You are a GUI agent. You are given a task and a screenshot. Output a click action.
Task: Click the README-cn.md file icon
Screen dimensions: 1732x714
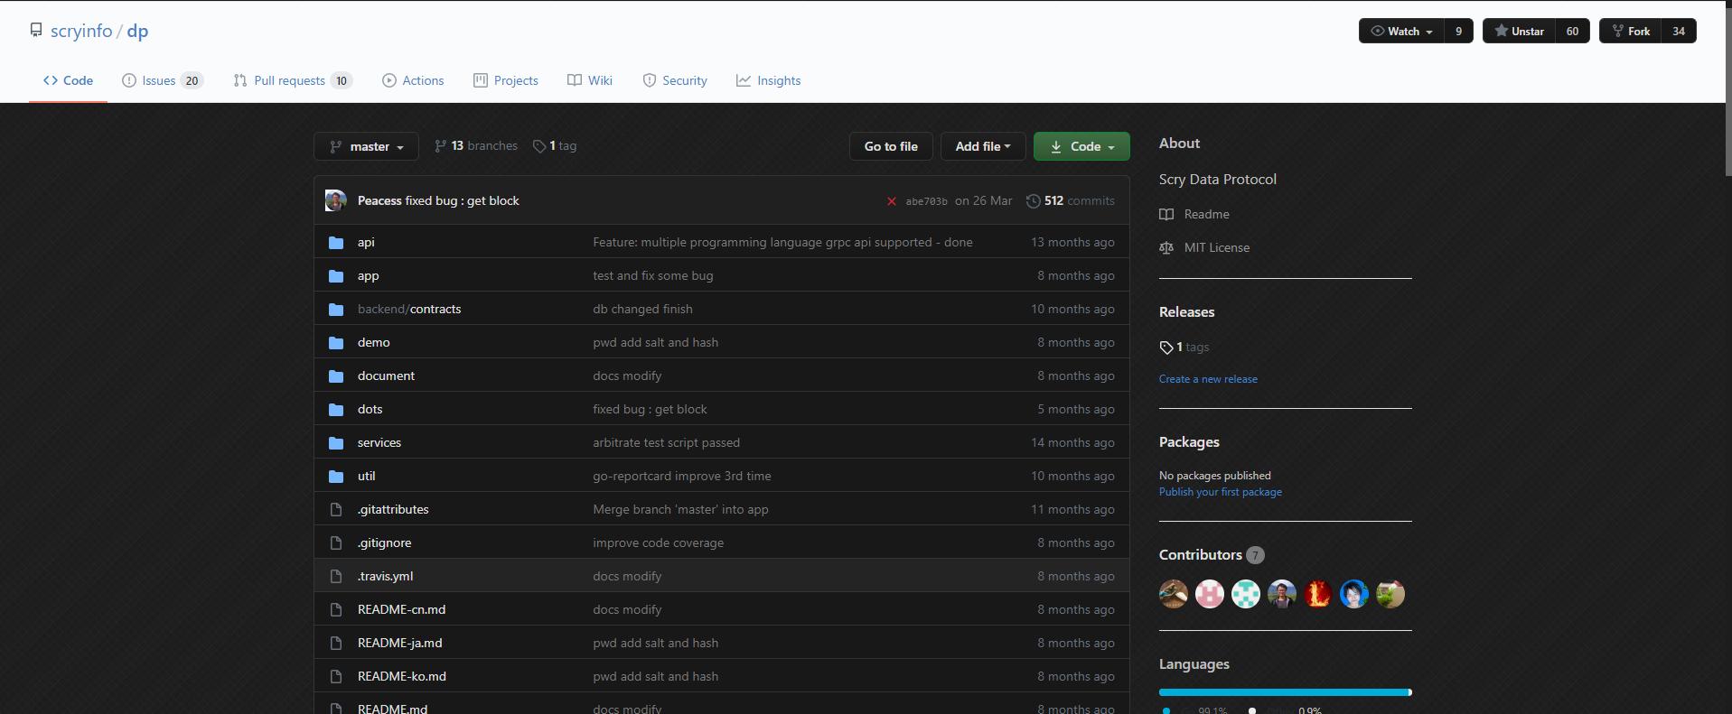coord(336,609)
